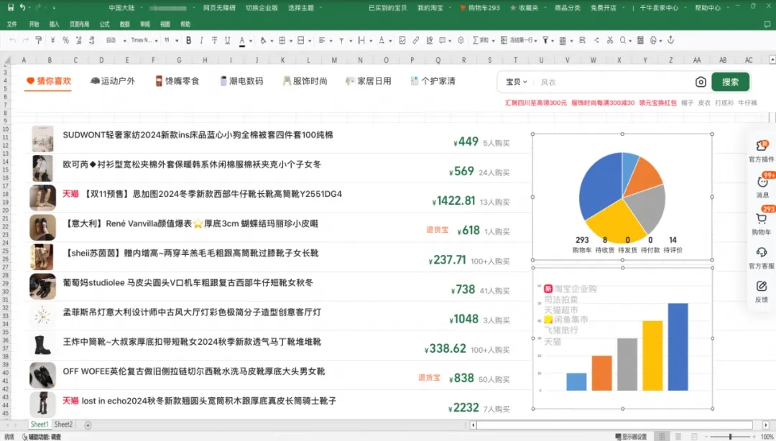Switch to the 服饰时尚 category tab

(x=303, y=80)
